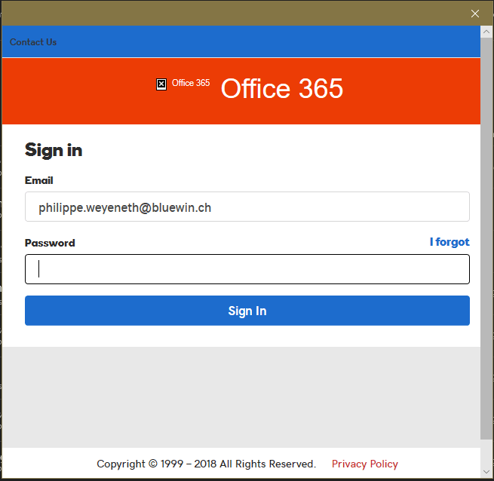The height and width of the screenshot is (481, 494).
Task: Open the Privacy Policy link
Action: click(x=364, y=464)
